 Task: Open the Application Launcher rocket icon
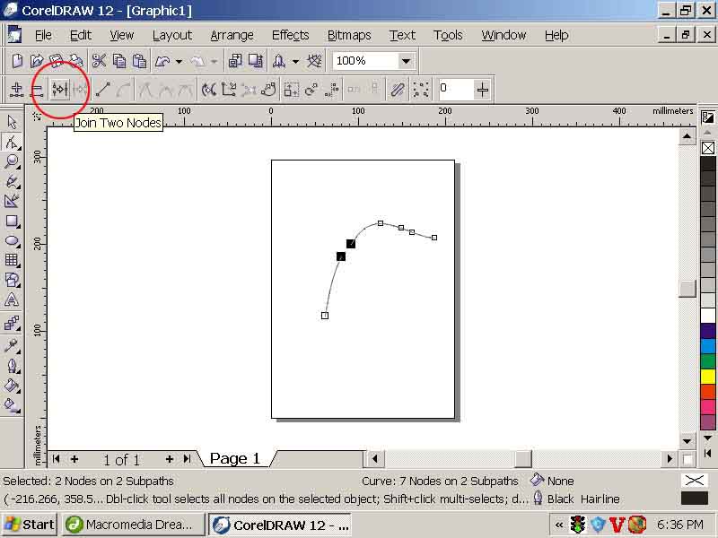pos(279,61)
